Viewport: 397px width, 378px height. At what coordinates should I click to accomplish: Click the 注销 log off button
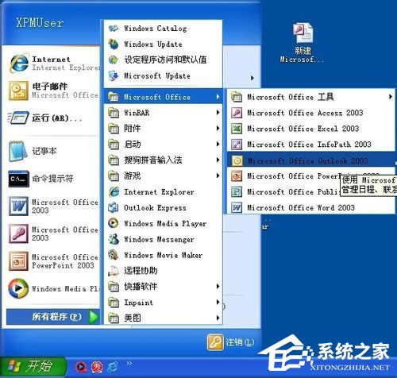pyautogui.click(x=231, y=342)
